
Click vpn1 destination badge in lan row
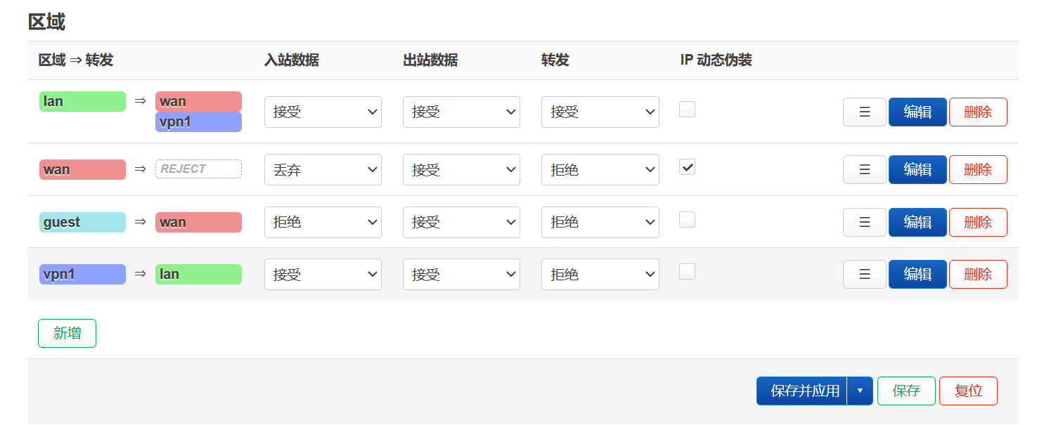198,122
